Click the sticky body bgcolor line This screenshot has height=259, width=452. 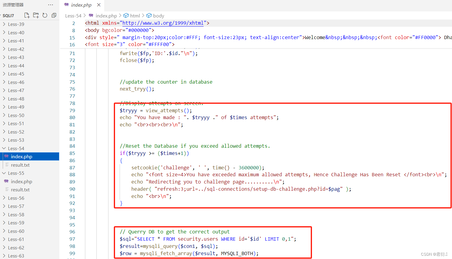click(120, 30)
